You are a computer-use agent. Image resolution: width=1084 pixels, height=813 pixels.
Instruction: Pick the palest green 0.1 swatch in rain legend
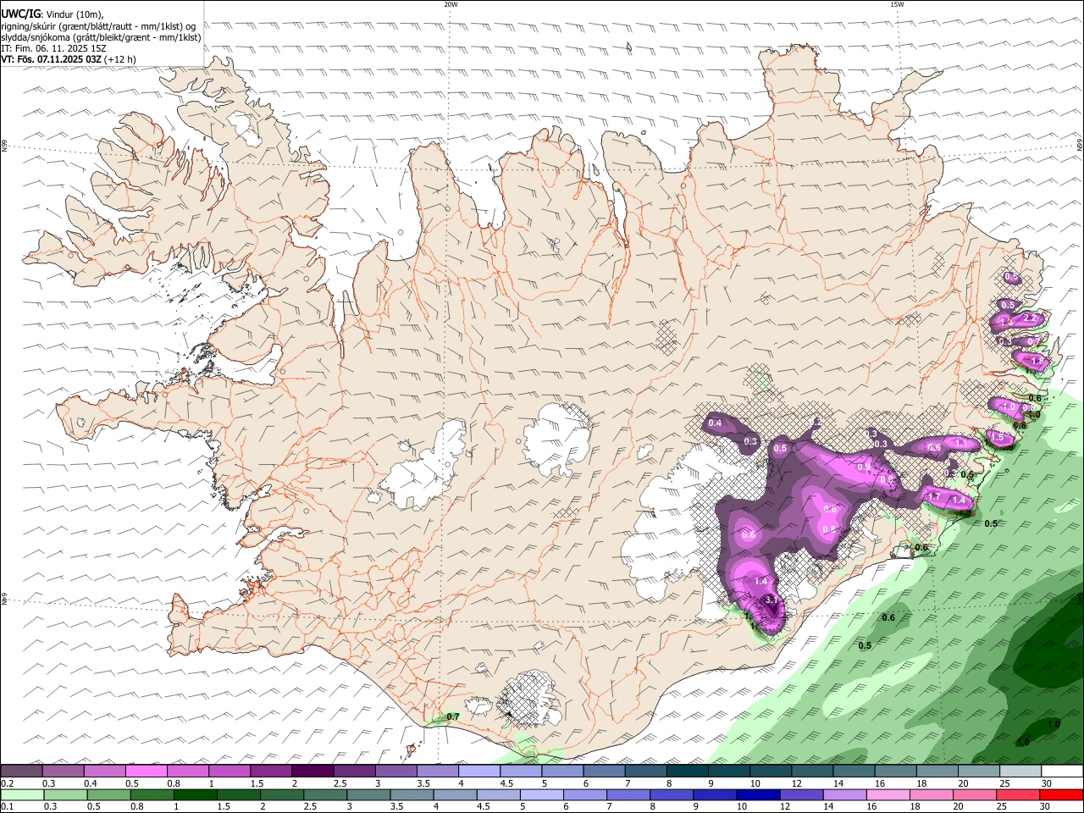click(22, 795)
